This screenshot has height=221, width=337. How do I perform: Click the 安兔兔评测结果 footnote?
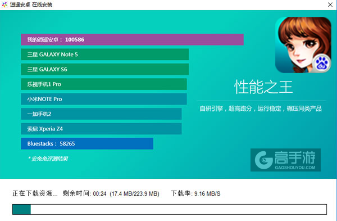48,159
